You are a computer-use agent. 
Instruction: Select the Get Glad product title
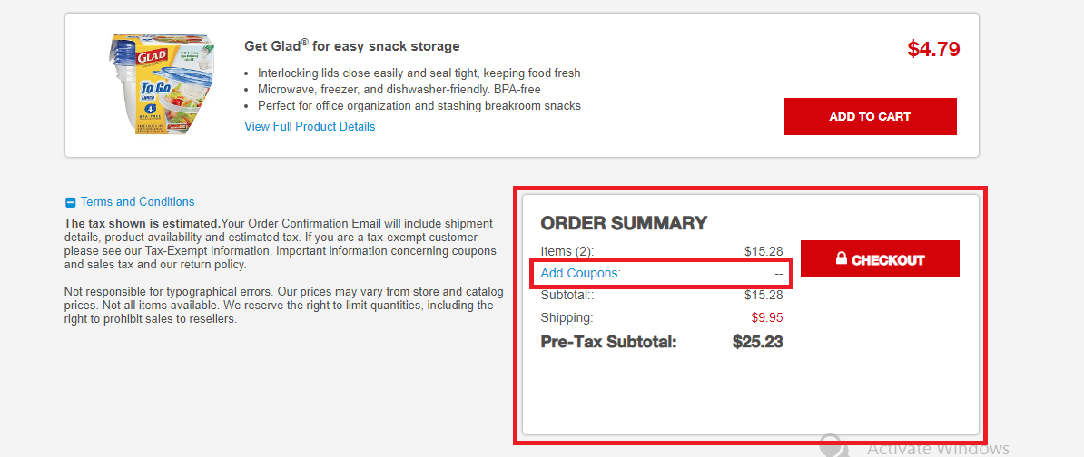pos(352,46)
